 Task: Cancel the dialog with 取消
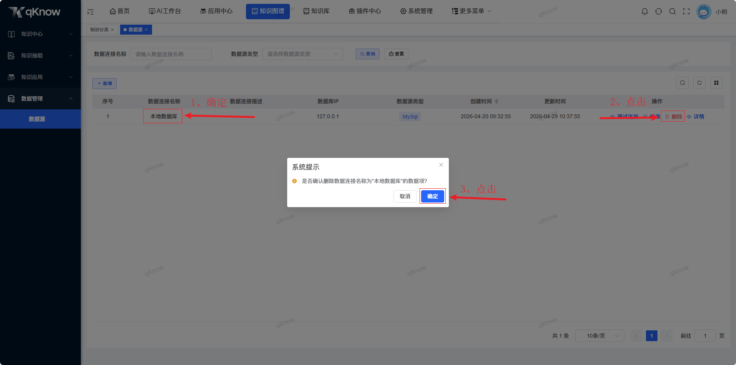click(405, 196)
